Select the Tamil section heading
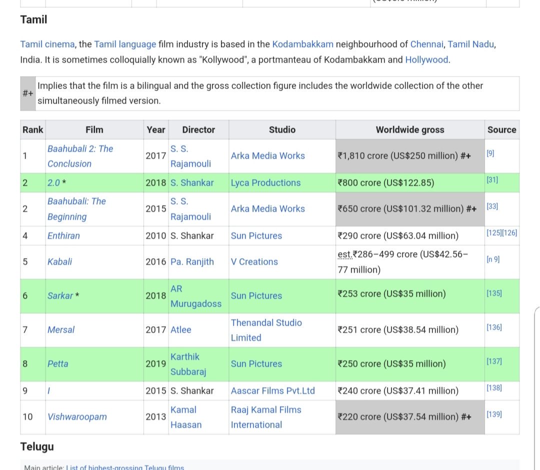The width and height of the screenshot is (540, 470). [33, 19]
